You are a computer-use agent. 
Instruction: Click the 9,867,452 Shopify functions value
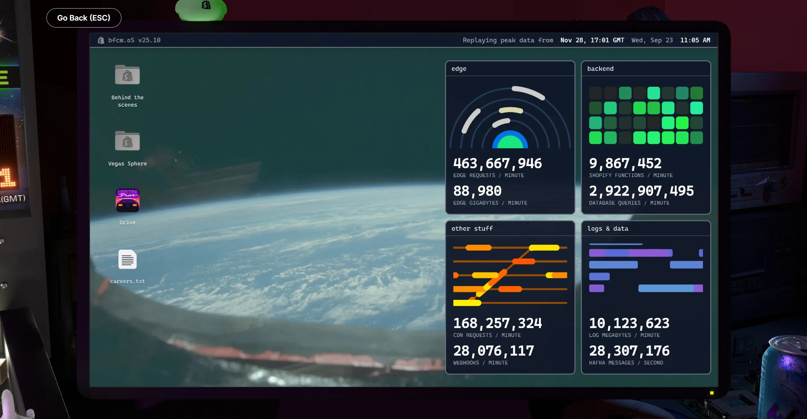click(625, 163)
